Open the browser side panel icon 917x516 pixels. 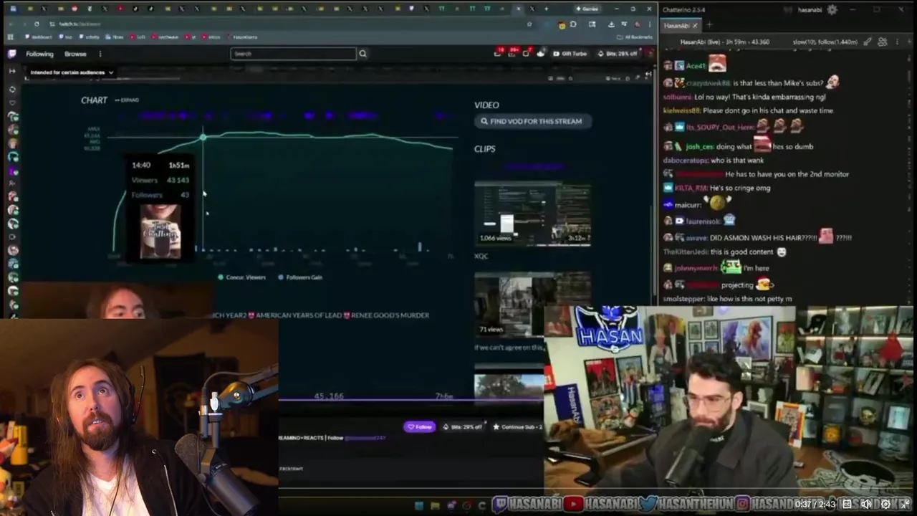coord(592,24)
